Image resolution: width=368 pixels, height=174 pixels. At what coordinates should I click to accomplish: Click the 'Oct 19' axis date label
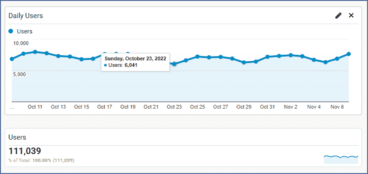(x=128, y=107)
